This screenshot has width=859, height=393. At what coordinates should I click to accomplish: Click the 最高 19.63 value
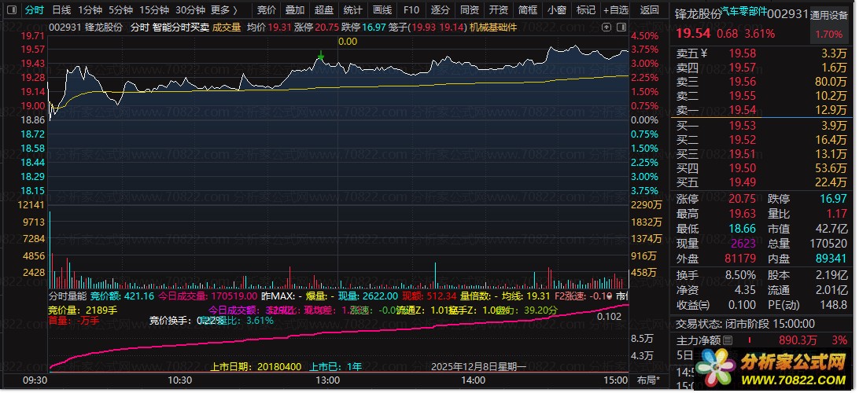pyautogui.click(x=743, y=214)
